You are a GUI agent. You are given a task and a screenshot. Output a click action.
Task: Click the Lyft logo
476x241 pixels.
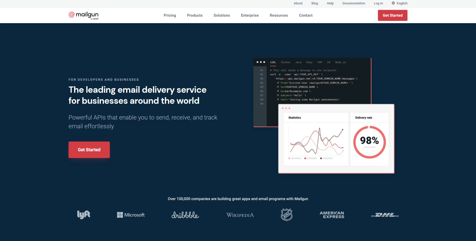84,215
